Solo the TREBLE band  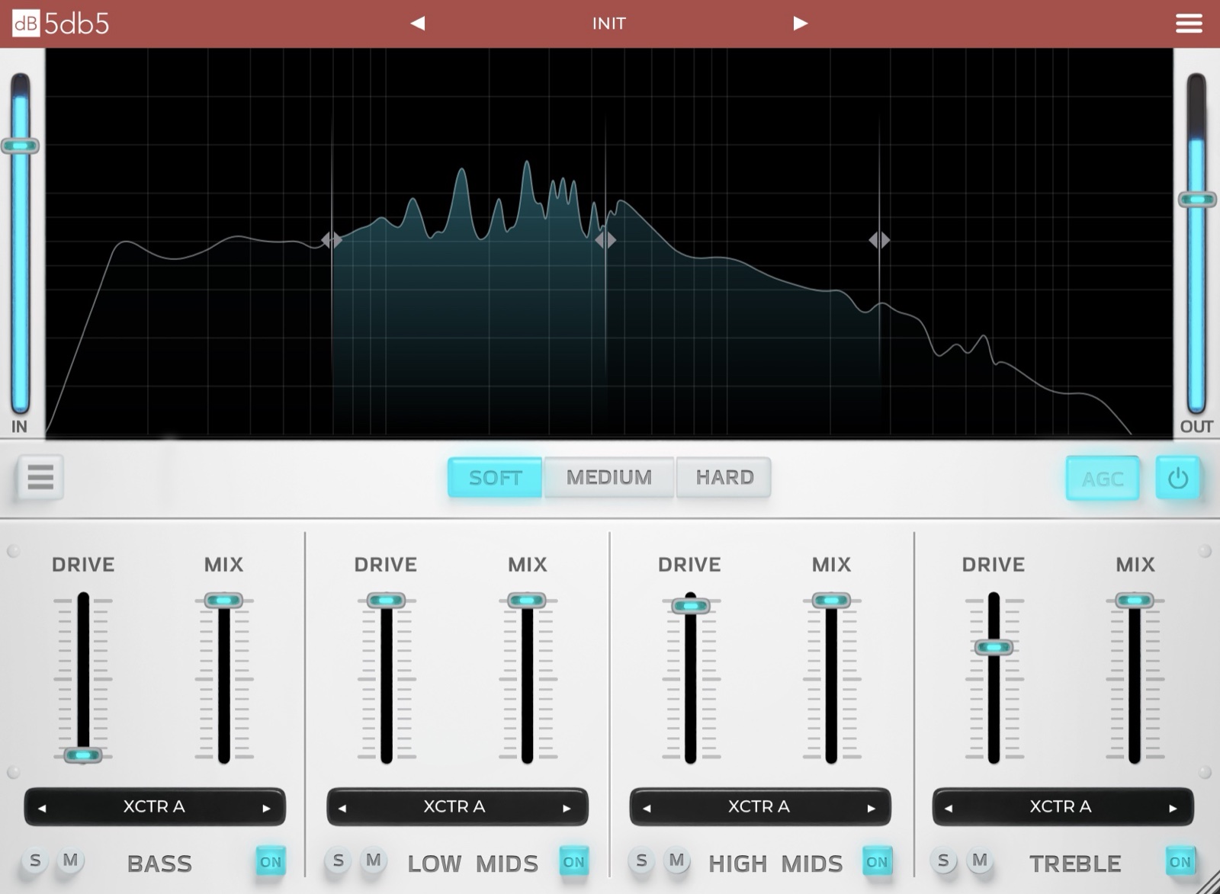(x=944, y=861)
